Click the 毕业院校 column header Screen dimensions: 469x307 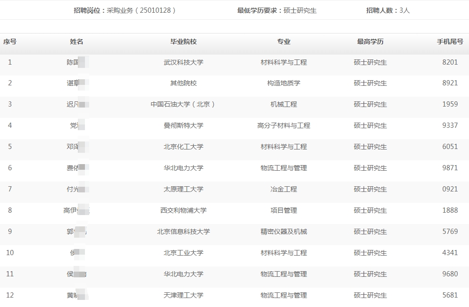(184, 41)
